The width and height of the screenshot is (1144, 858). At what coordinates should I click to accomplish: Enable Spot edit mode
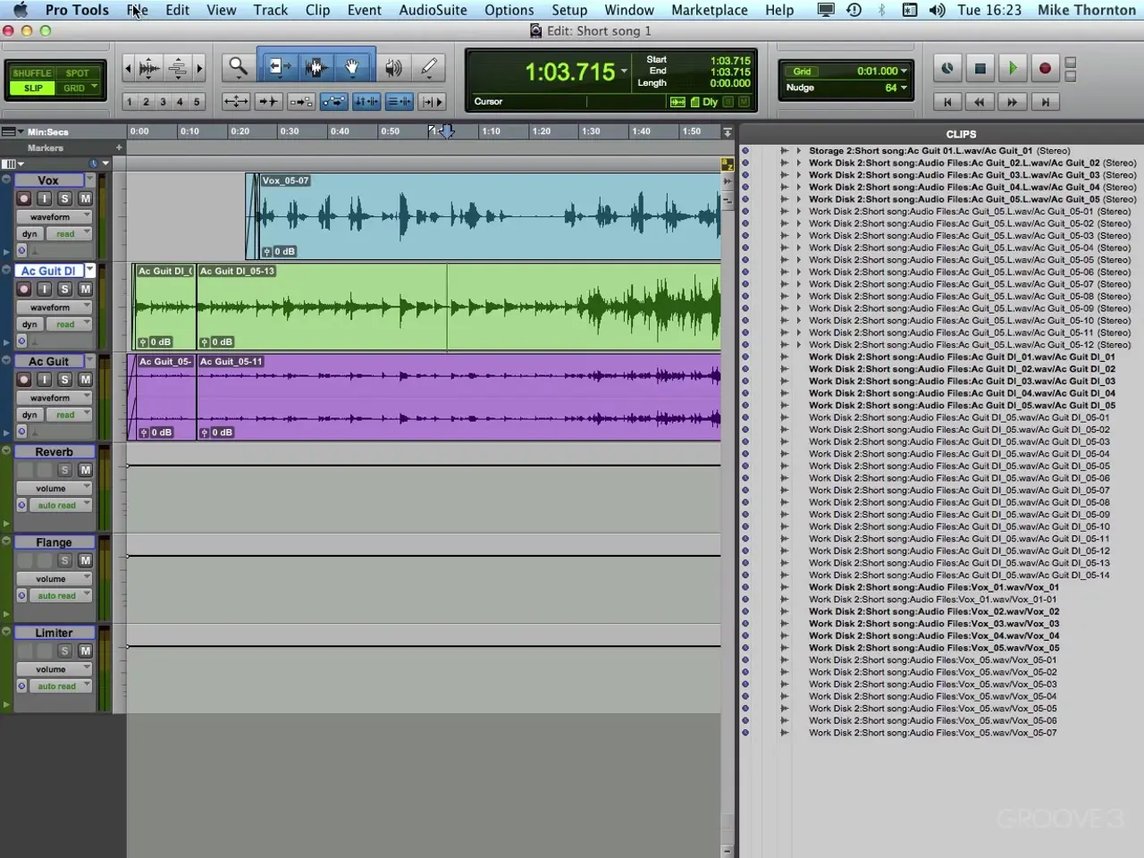(78, 73)
